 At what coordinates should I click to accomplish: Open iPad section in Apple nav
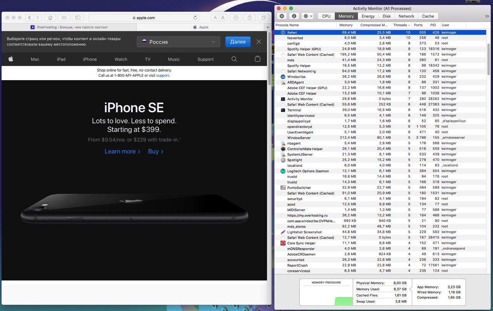(61, 59)
